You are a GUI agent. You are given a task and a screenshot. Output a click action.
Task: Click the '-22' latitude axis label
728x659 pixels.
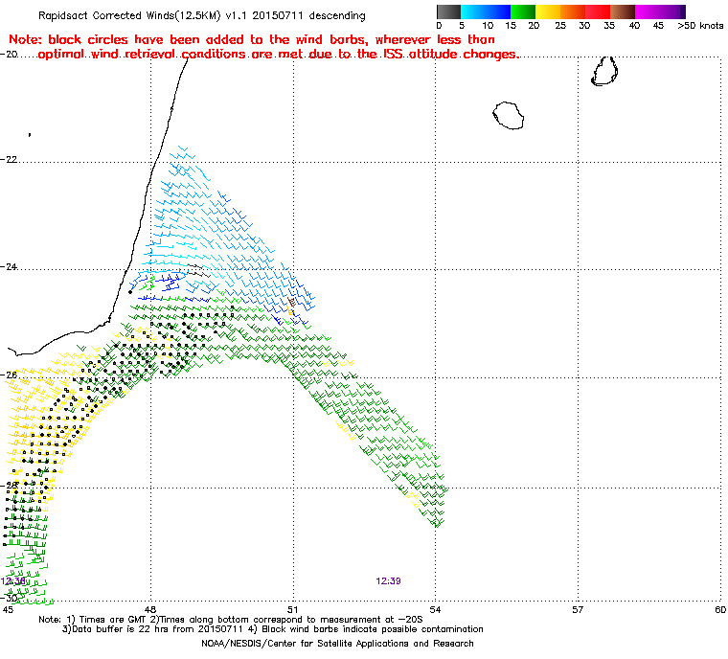(x=10, y=159)
